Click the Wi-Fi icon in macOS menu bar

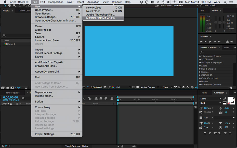coord(174,2)
